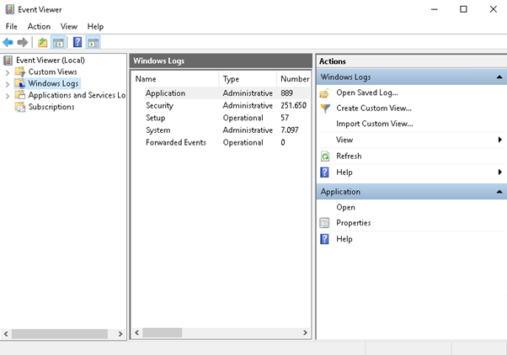The image size is (507, 355).
Task: Click the 251.650 event count cell
Action: [293, 105]
